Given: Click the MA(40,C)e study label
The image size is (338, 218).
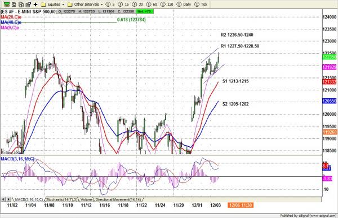Looking at the screenshot, I should tap(11, 23).
